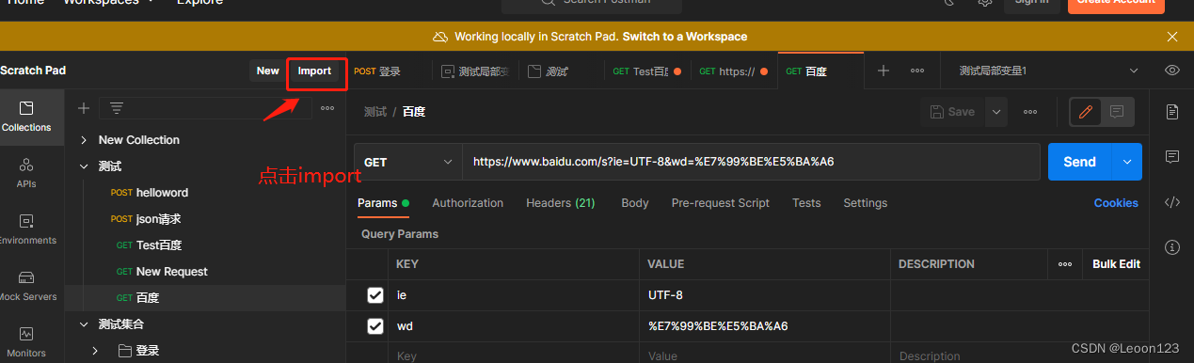This screenshot has width=1194, height=363.
Task: Open the Monitors sidebar panel
Action: (26, 341)
